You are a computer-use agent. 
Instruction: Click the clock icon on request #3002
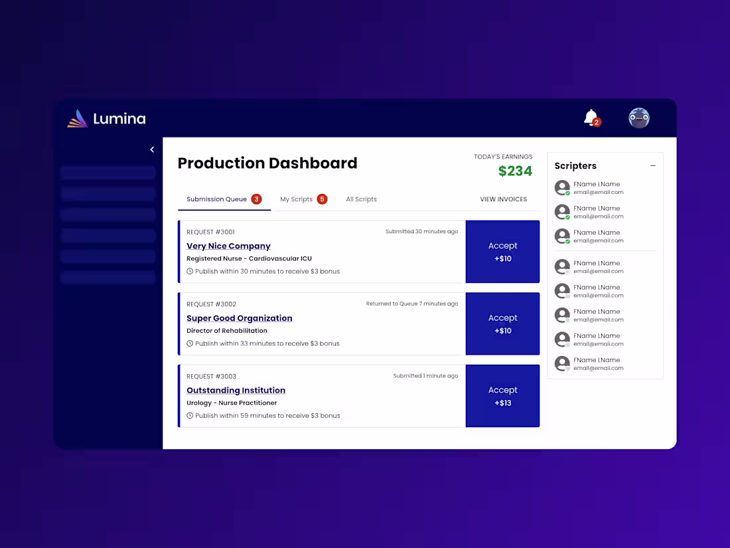pyautogui.click(x=188, y=343)
